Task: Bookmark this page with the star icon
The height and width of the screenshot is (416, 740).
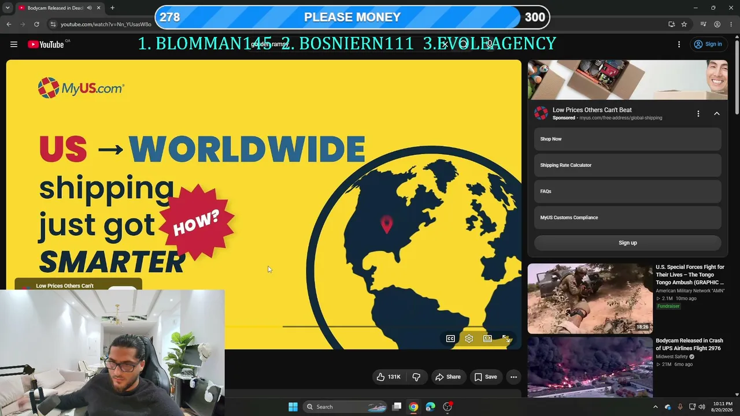Action: (684, 24)
